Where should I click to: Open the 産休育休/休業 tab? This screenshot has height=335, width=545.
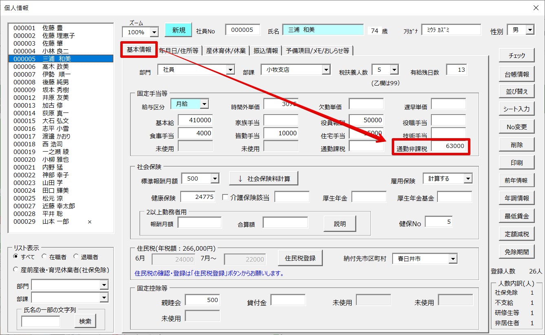225,51
